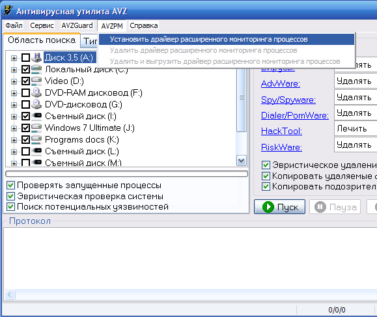Click the DVD-дисковод (G:) disc icon

[x=36, y=104]
